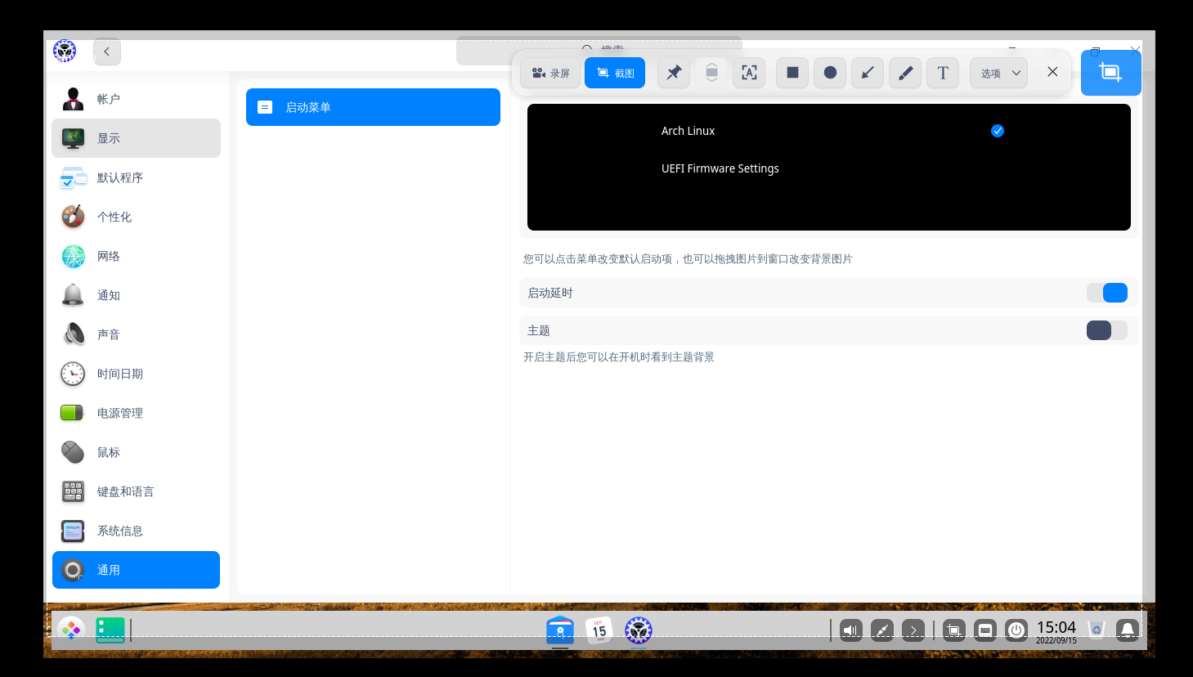This screenshot has width=1193, height=677.
Task: Select the 启动菜单 list item
Action: 373,107
